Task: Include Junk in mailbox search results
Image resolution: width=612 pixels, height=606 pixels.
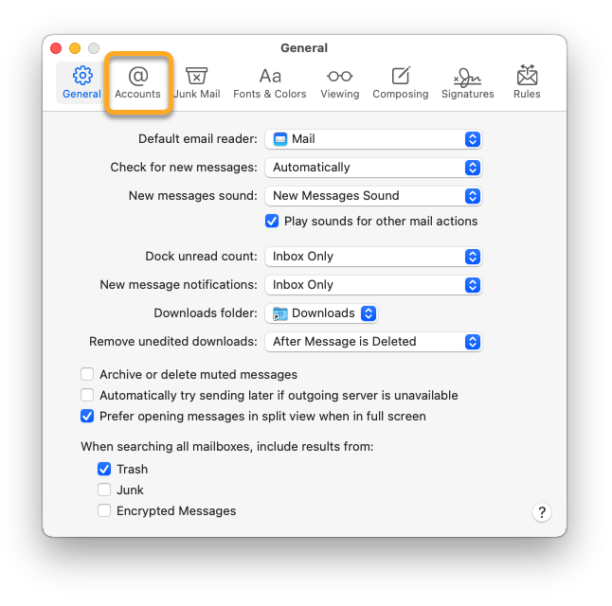Action: point(105,490)
